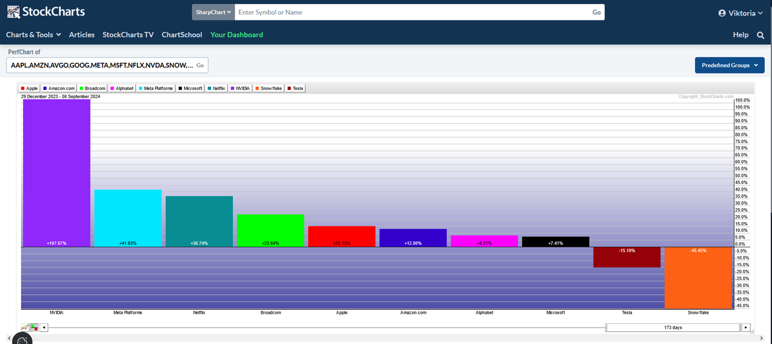Click the Snowflake axis label
The width and height of the screenshot is (772, 344).
(x=698, y=313)
